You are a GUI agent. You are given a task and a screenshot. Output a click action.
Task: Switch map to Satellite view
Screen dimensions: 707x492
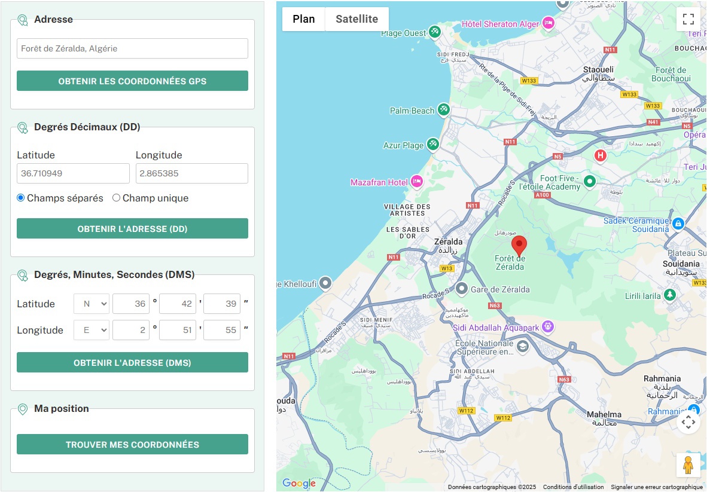tap(356, 19)
